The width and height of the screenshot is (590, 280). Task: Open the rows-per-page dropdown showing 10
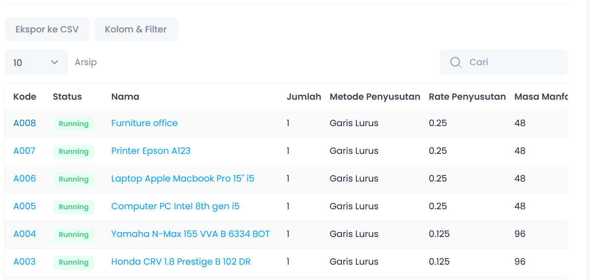point(36,62)
